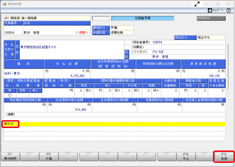Image resolution: width=235 pixels, height=167 pixels.
Task: Click the F10 中止 button
Action: point(186,156)
